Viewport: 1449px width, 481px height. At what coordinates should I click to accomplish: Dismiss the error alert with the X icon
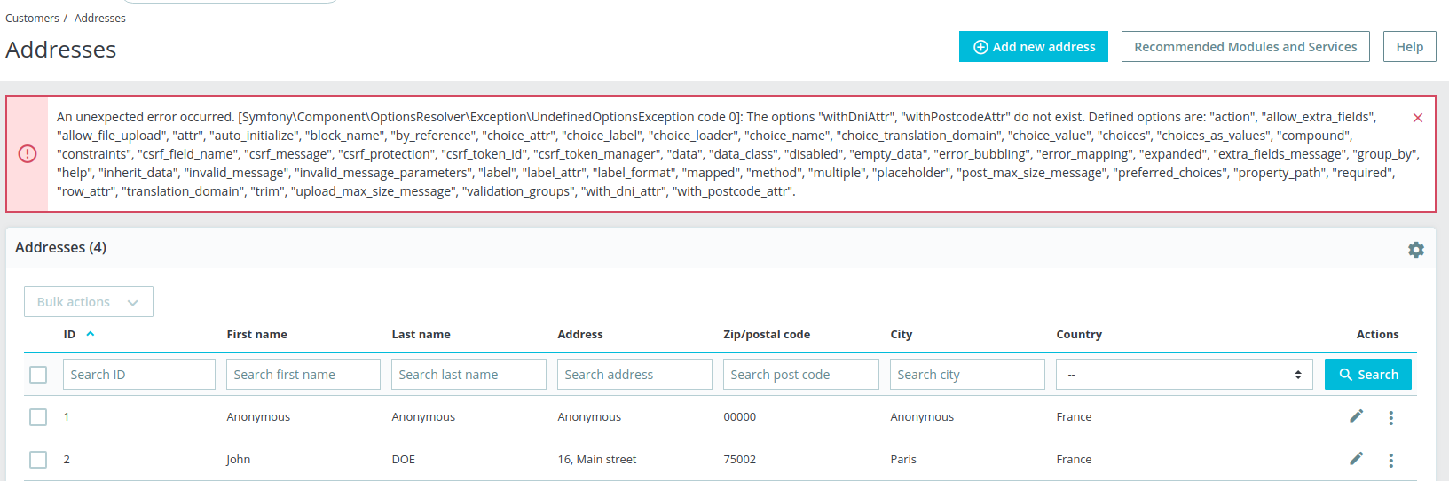1418,118
